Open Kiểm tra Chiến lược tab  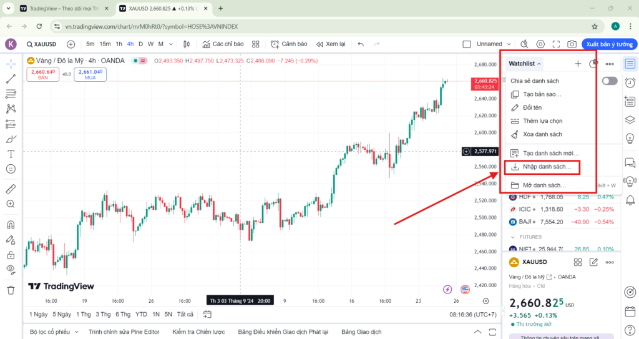198,332
